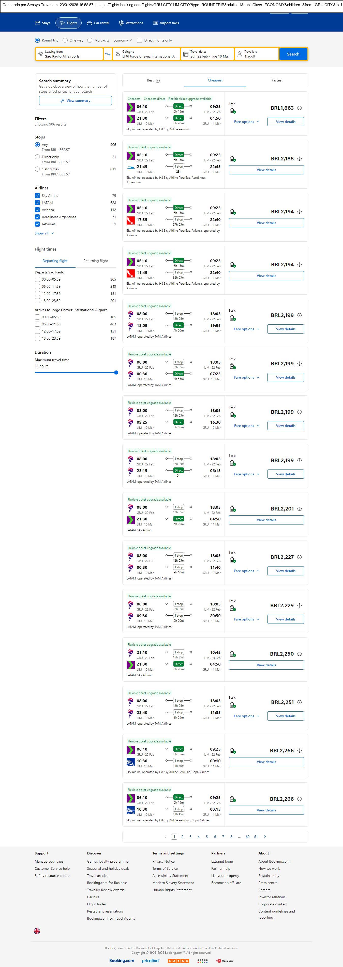
Task: Click the calendar icon in Travel dates
Action: pyautogui.click(x=186, y=54)
